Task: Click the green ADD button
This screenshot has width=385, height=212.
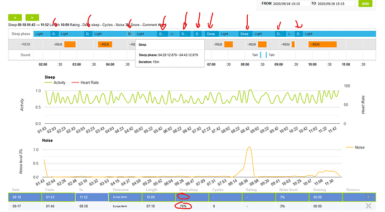Action: 365,3
